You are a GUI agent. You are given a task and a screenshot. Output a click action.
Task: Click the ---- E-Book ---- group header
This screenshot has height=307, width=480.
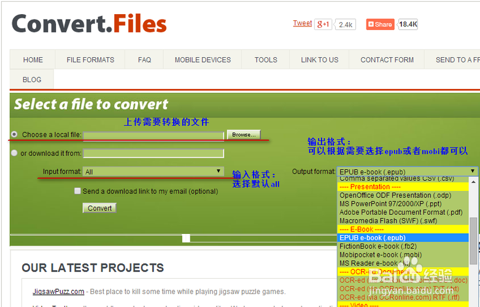403,229
